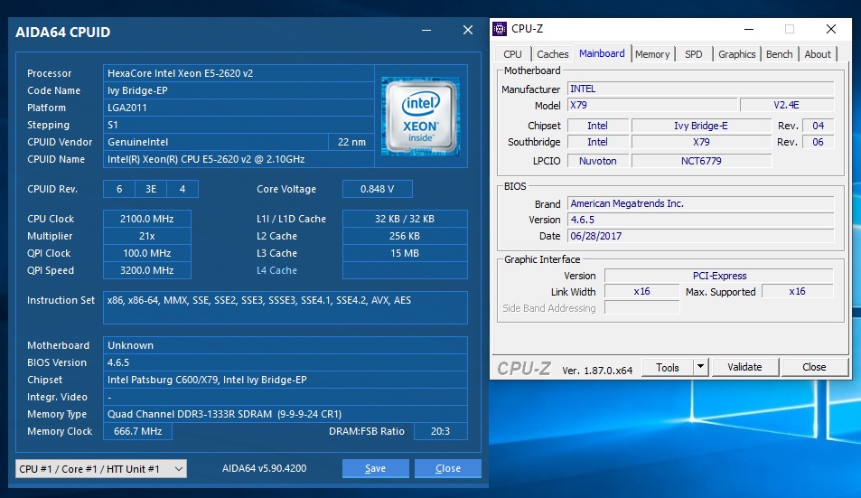Click the L2 Cache value 256 KB
This screenshot has height=498, width=861.
pos(405,236)
